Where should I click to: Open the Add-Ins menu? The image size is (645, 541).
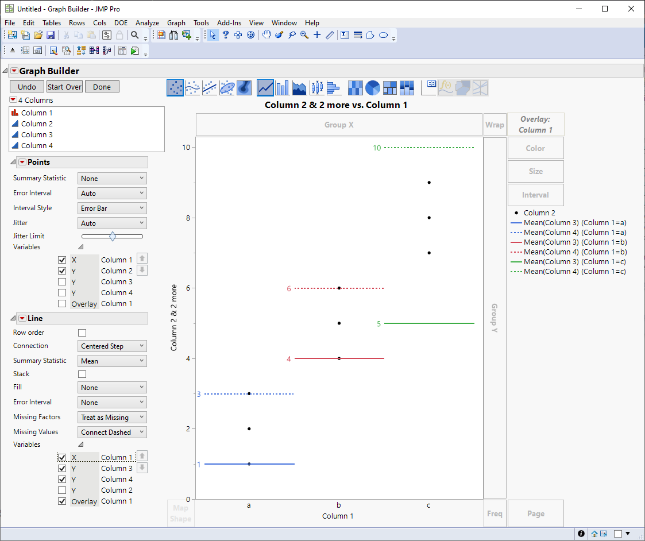pyautogui.click(x=229, y=23)
